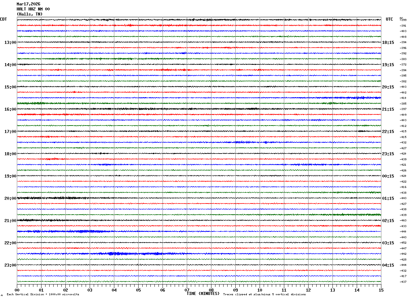
Task: Click the '23:15' UTC time label
Action: (388, 154)
